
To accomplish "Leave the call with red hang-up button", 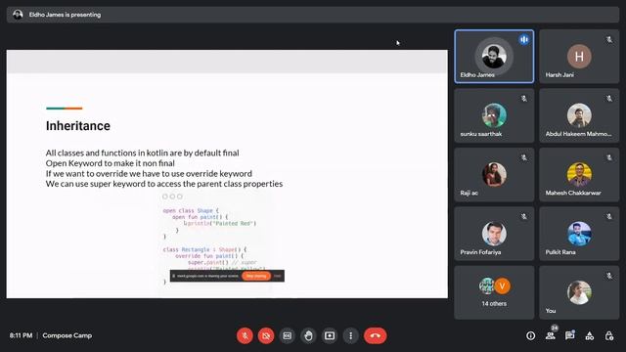I will point(375,335).
